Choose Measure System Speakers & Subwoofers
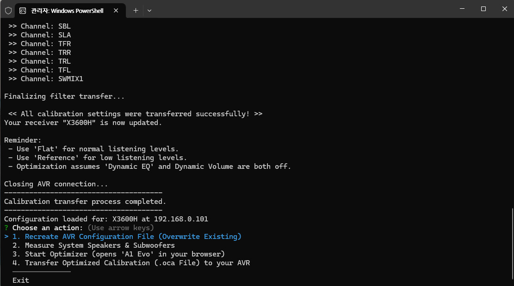The width and height of the screenshot is (514, 286). pos(93,245)
